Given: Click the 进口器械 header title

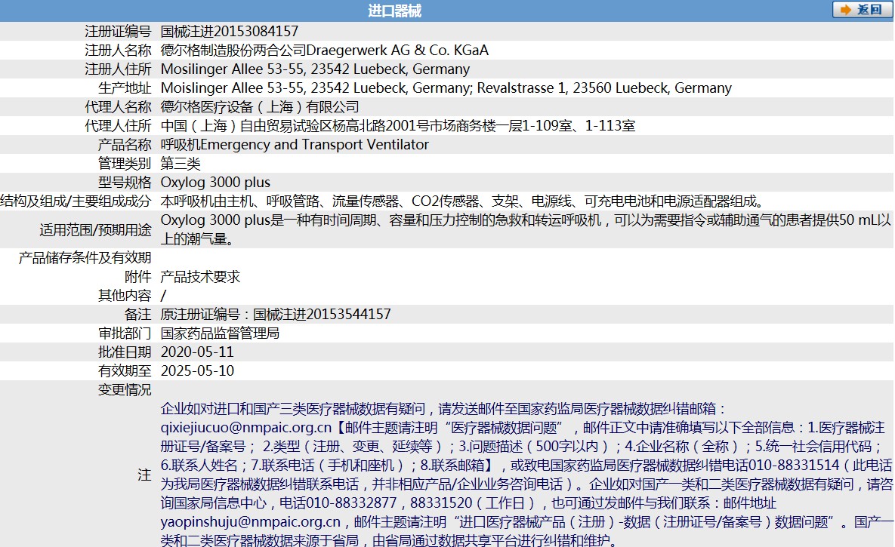Looking at the screenshot, I should click(394, 11).
